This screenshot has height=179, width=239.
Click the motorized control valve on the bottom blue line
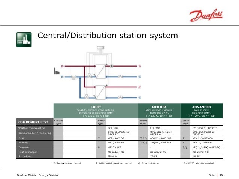(x=87, y=96)
